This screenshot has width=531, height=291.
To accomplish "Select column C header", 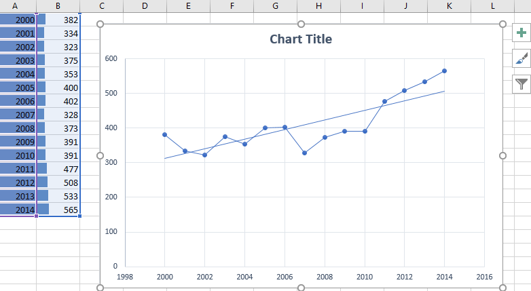I will click(x=102, y=6).
